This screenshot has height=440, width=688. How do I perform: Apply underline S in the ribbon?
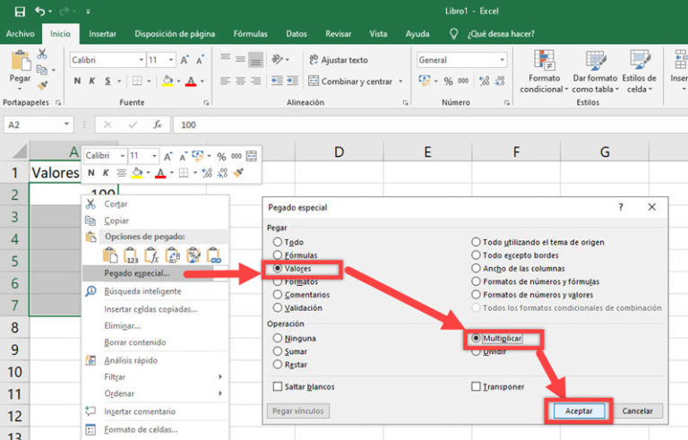[x=107, y=81]
